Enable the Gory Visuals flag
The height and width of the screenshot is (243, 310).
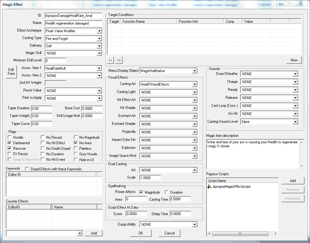tap(76, 154)
